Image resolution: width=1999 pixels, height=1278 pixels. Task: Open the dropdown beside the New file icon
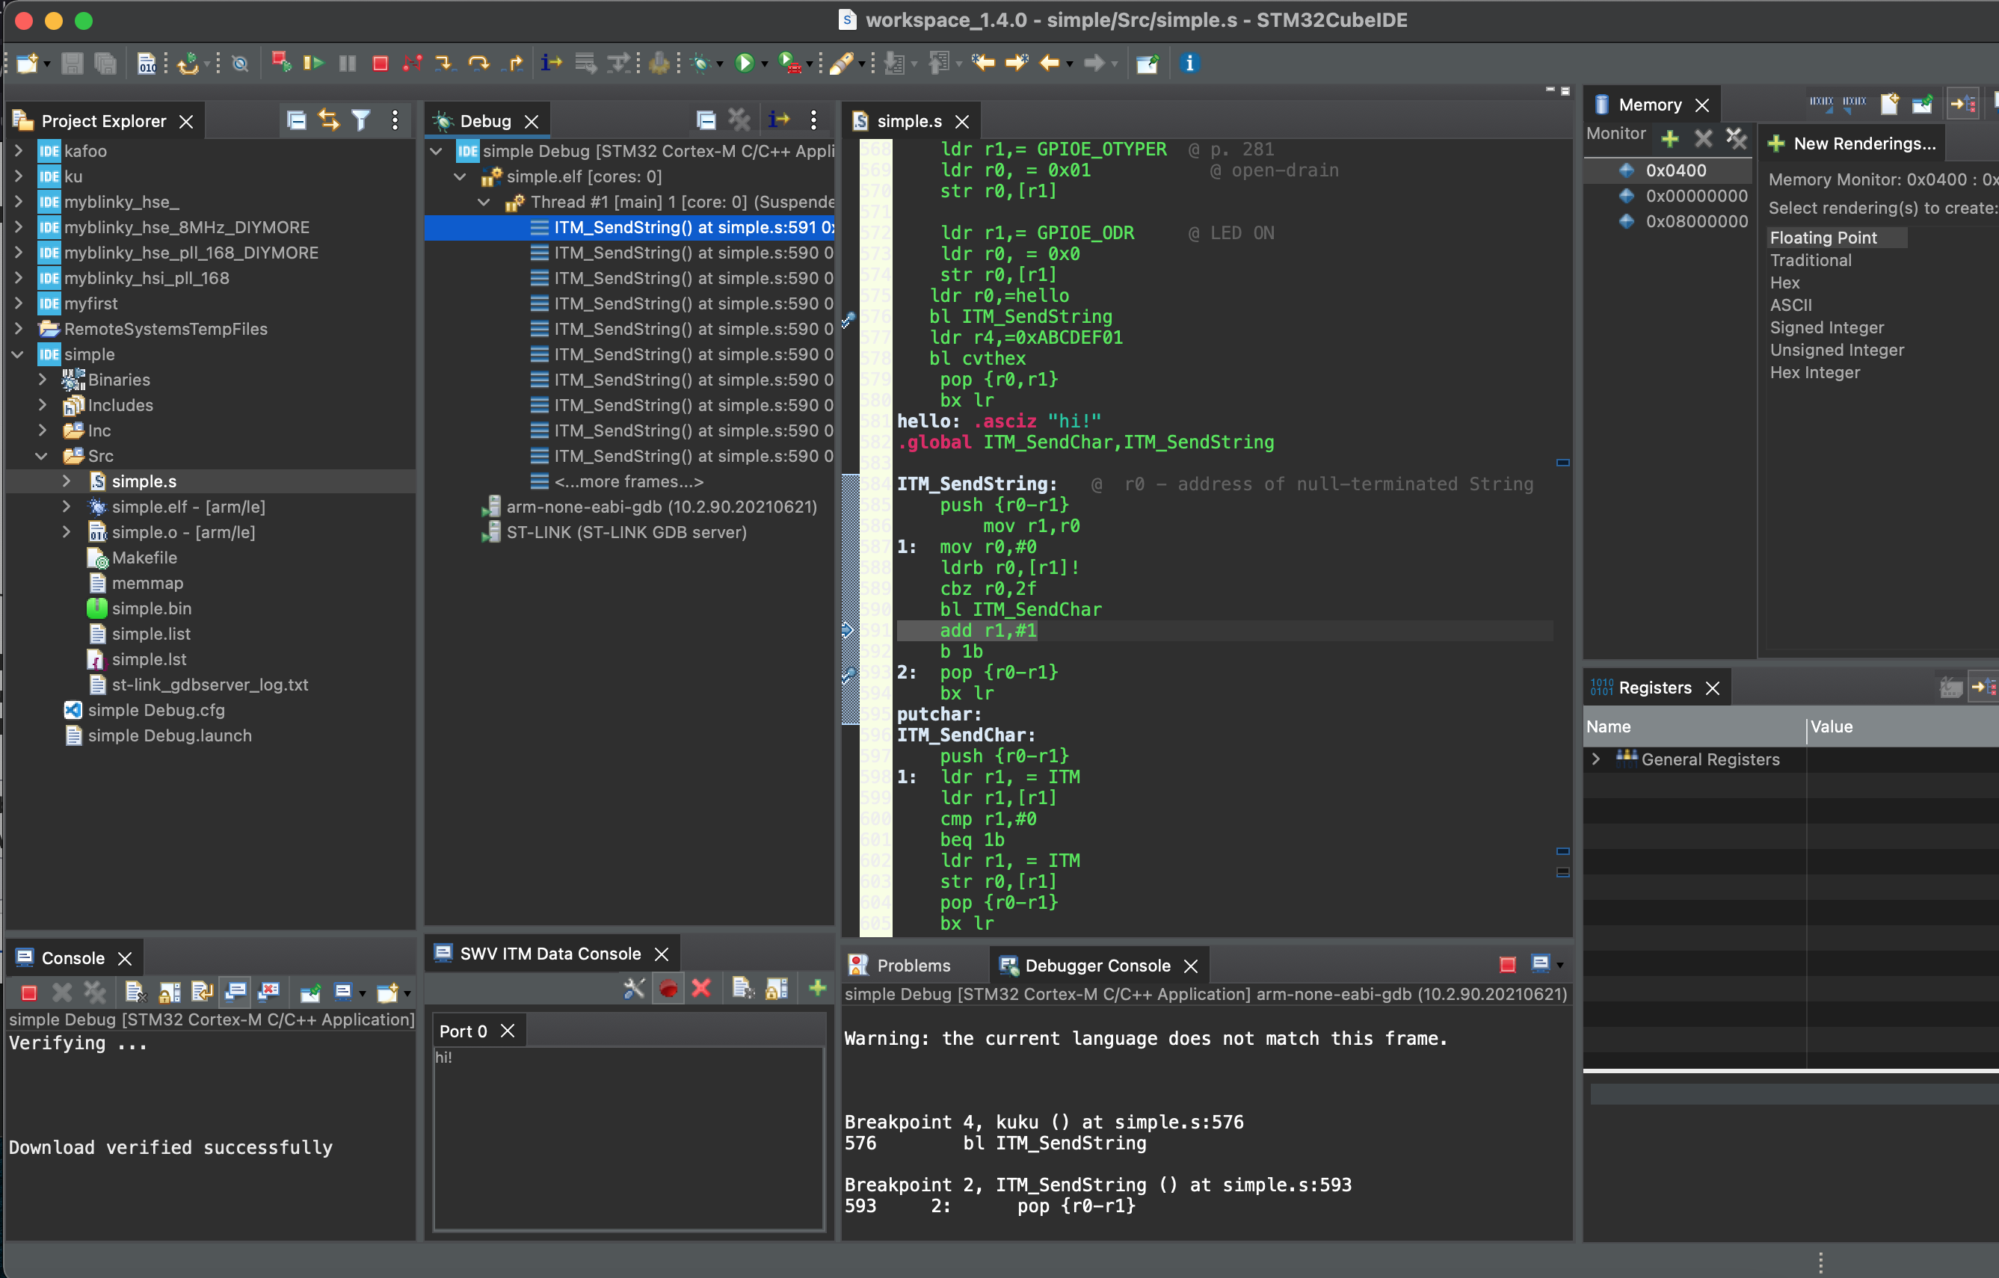coord(47,64)
